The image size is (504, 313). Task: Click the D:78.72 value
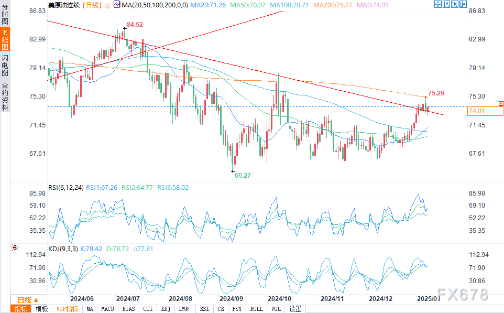pos(117,249)
